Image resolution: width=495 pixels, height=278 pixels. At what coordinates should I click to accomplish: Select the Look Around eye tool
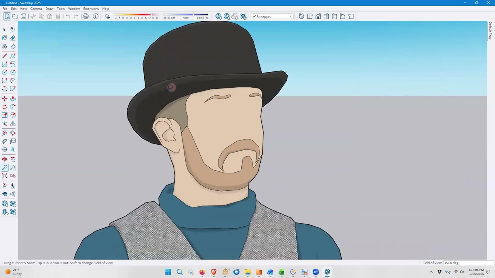tap(5, 194)
